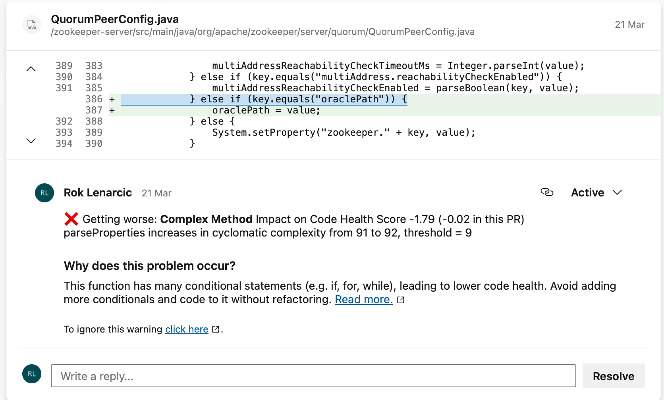Expand code context above line 389

coord(31,69)
